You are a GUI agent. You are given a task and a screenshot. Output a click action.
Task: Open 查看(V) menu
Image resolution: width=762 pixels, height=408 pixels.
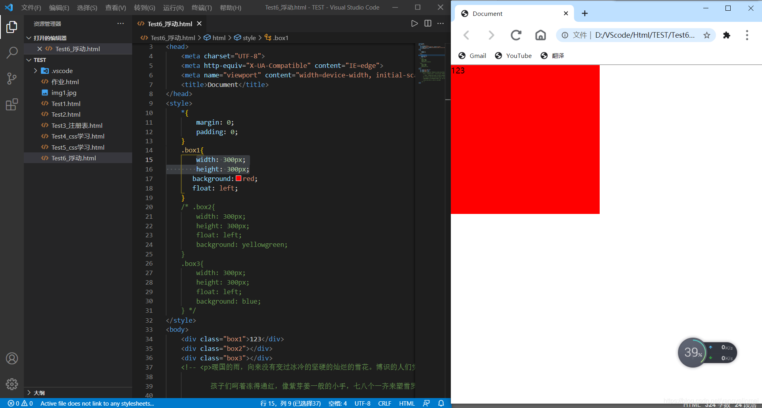pyautogui.click(x=115, y=8)
